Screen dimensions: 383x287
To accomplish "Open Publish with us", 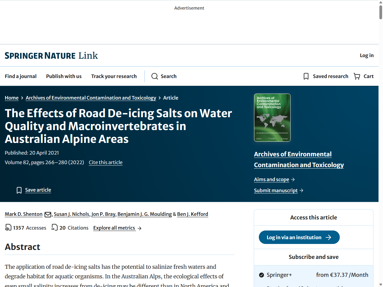I will click(x=64, y=76).
